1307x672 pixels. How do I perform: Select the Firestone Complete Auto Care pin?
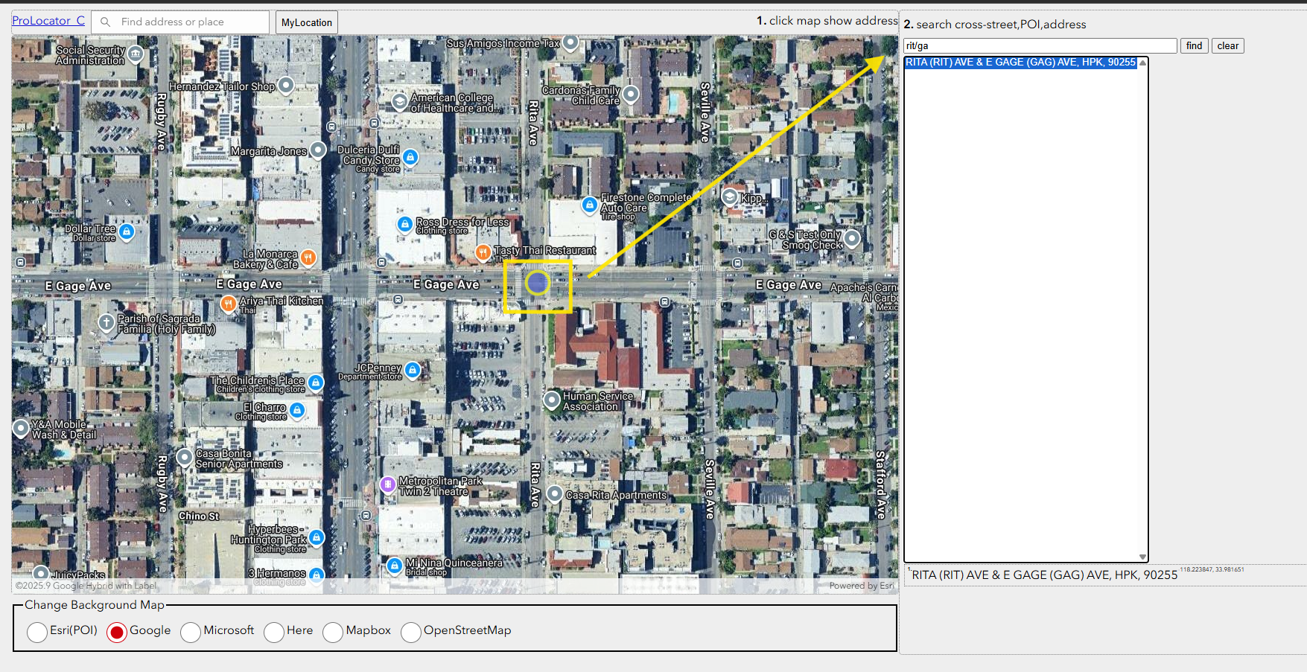(x=589, y=204)
